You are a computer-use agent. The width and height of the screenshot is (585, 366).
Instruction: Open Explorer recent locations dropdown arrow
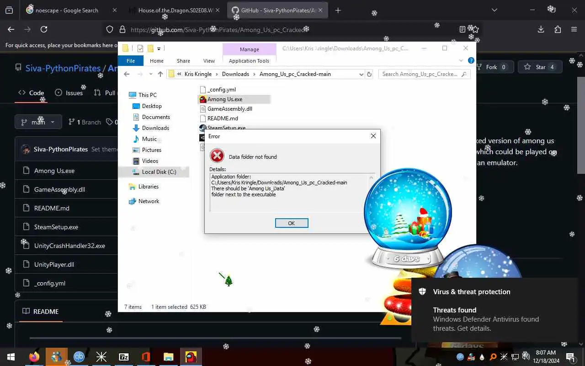pos(150,74)
